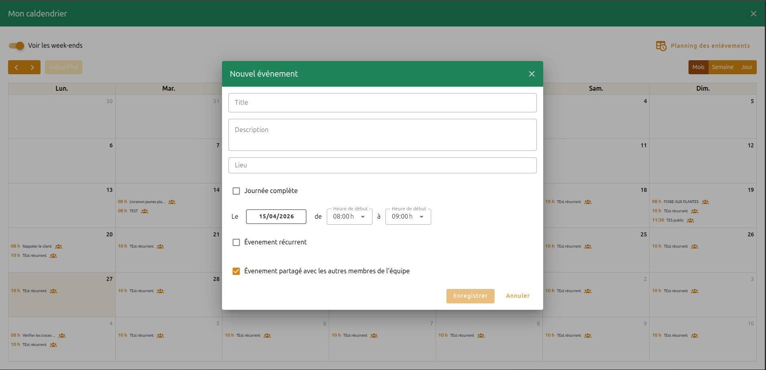The width and height of the screenshot is (766, 370).
Task: Open TEst récurrent event on Saturday 25
Action: [x=568, y=246]
